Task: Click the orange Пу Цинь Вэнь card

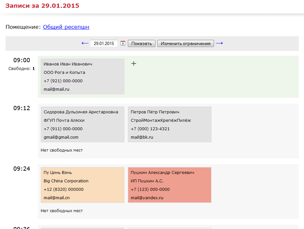Action: tap(83, 185)
